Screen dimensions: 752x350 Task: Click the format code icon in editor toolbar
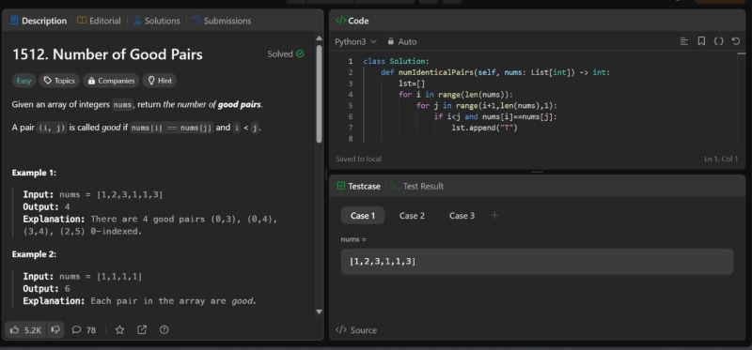tap(684, 41)
